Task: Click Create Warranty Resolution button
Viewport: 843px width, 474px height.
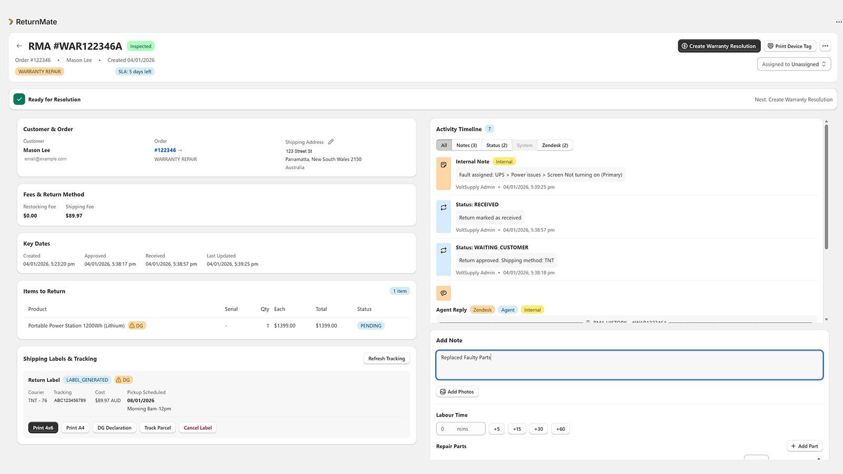Action: point(719,46)
